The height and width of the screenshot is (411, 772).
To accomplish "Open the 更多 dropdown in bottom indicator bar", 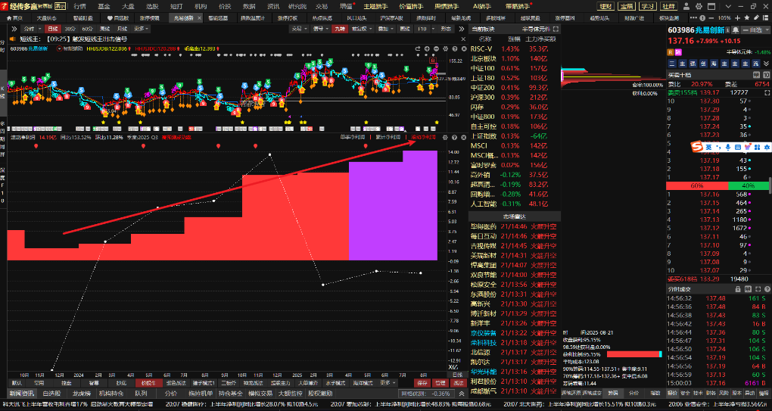I will click(x=388, y=383).
